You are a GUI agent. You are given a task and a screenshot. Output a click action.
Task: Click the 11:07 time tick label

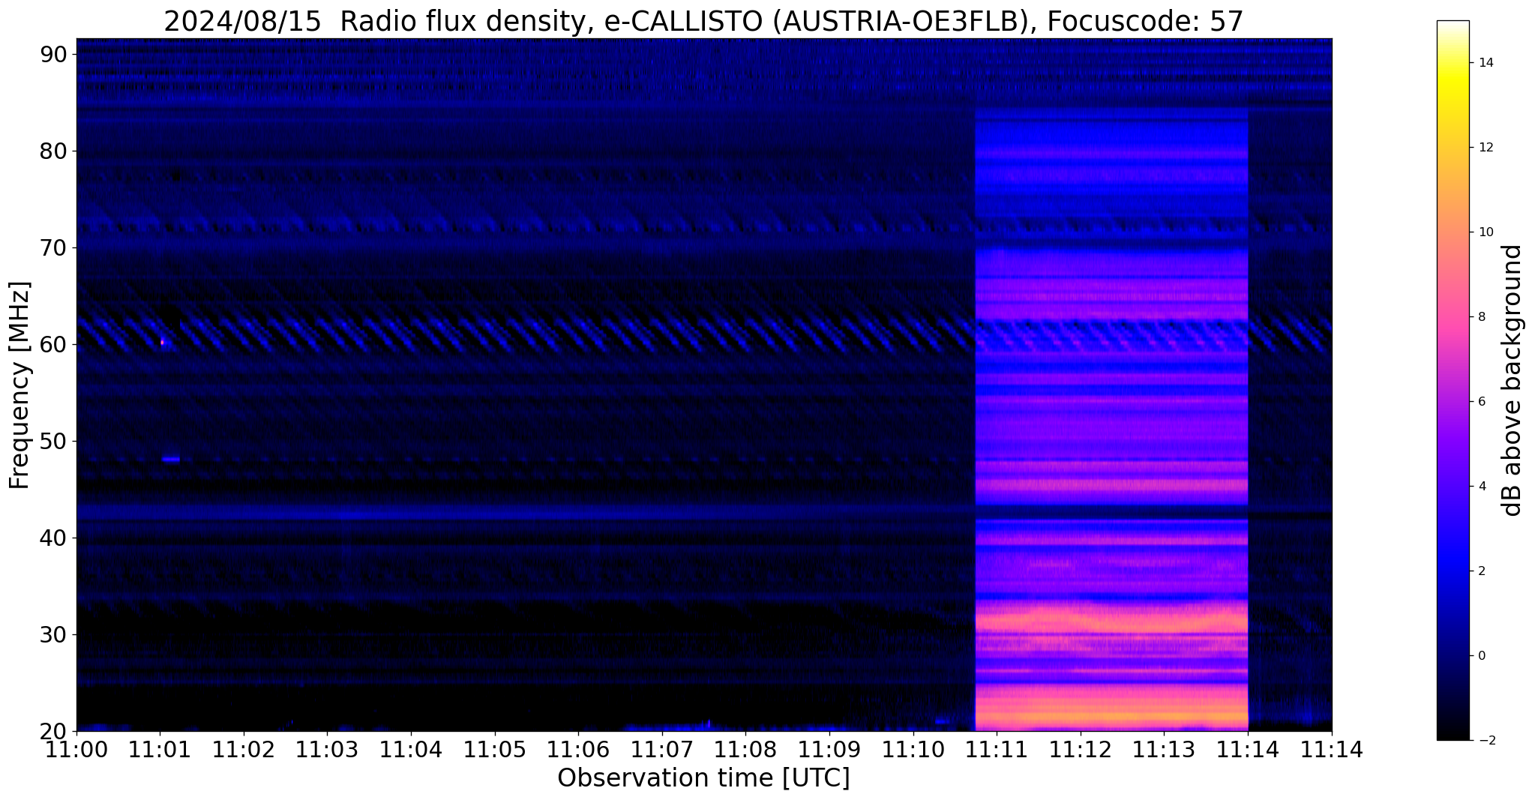point(662,749)
